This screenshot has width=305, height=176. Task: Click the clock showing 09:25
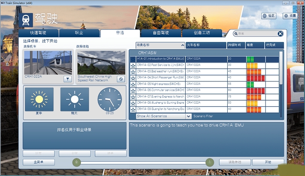point(110,99)
